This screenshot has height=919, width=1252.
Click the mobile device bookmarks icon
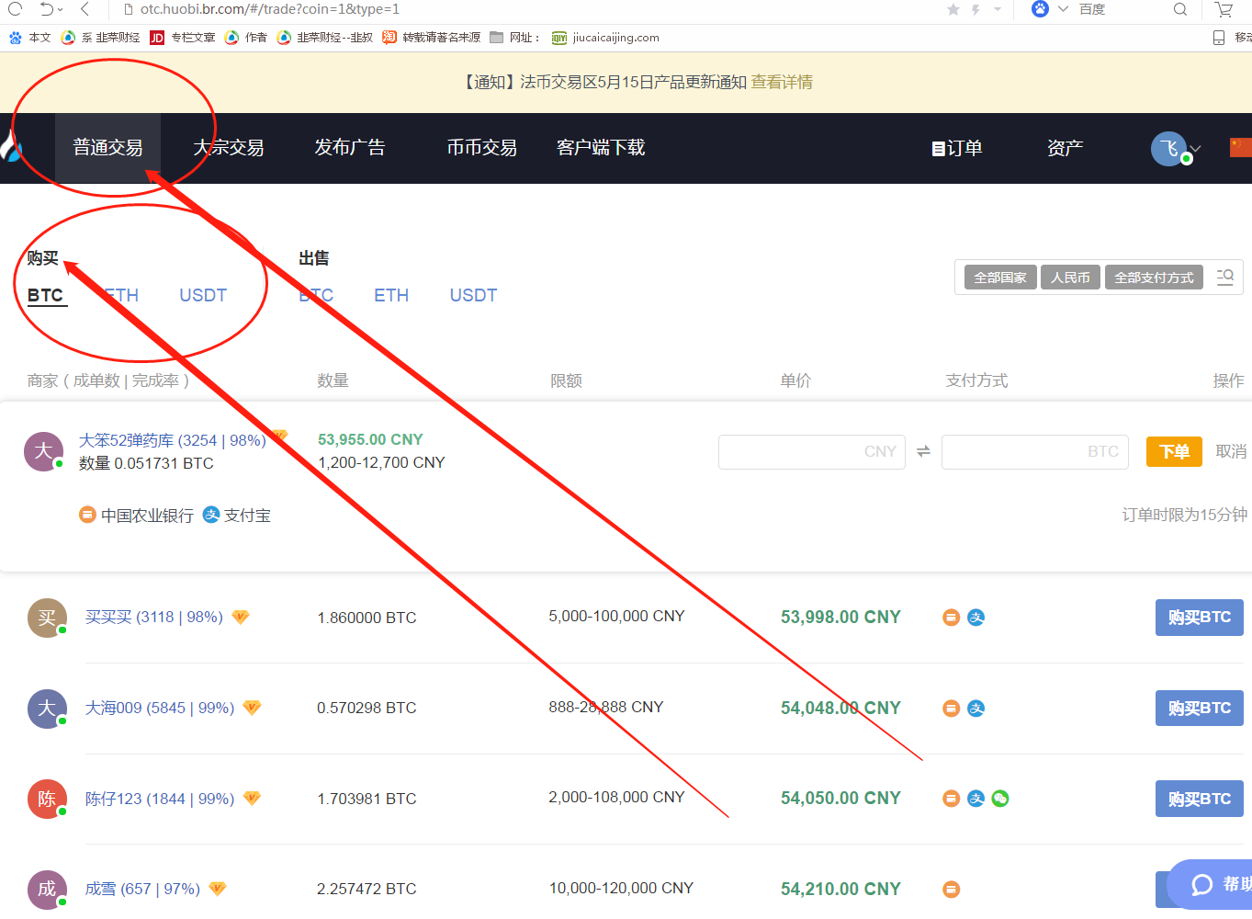[x=1219, y=38]
